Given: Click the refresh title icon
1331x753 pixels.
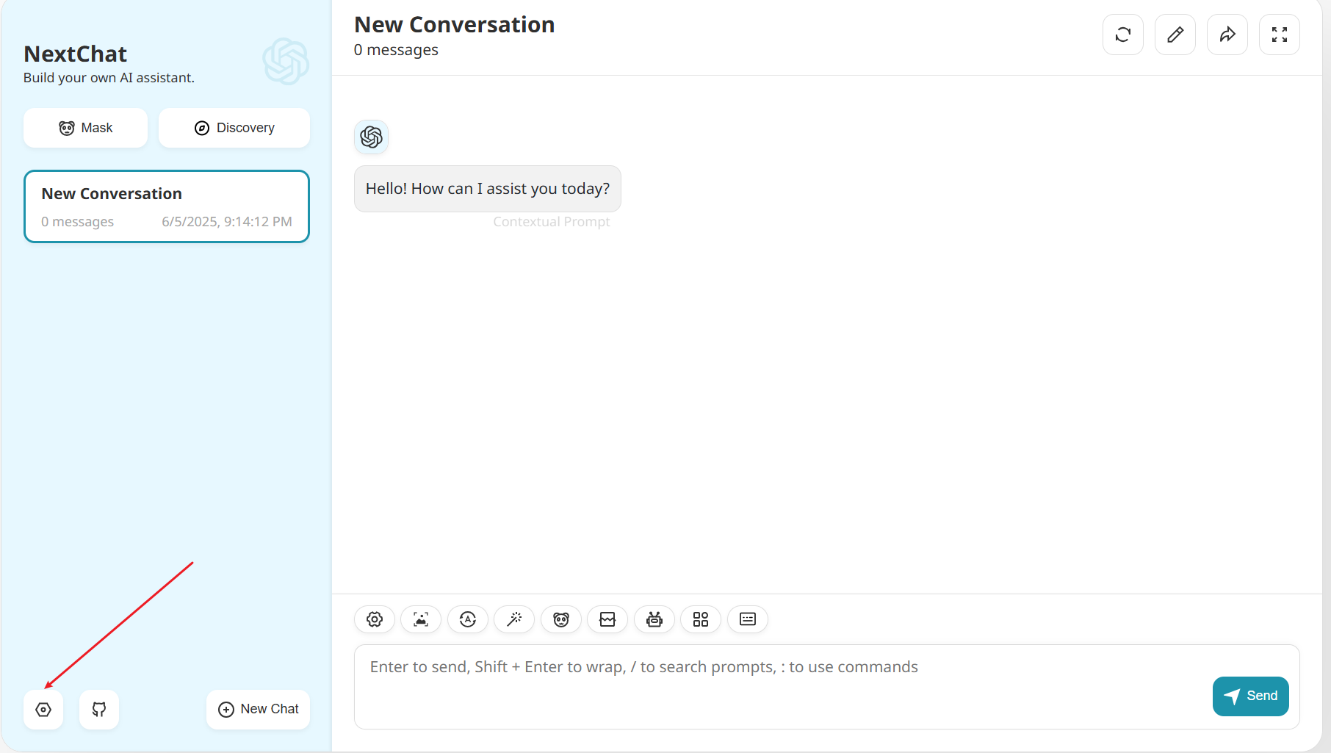Looking at the screenshot, I should click(x=1123, y=35).
